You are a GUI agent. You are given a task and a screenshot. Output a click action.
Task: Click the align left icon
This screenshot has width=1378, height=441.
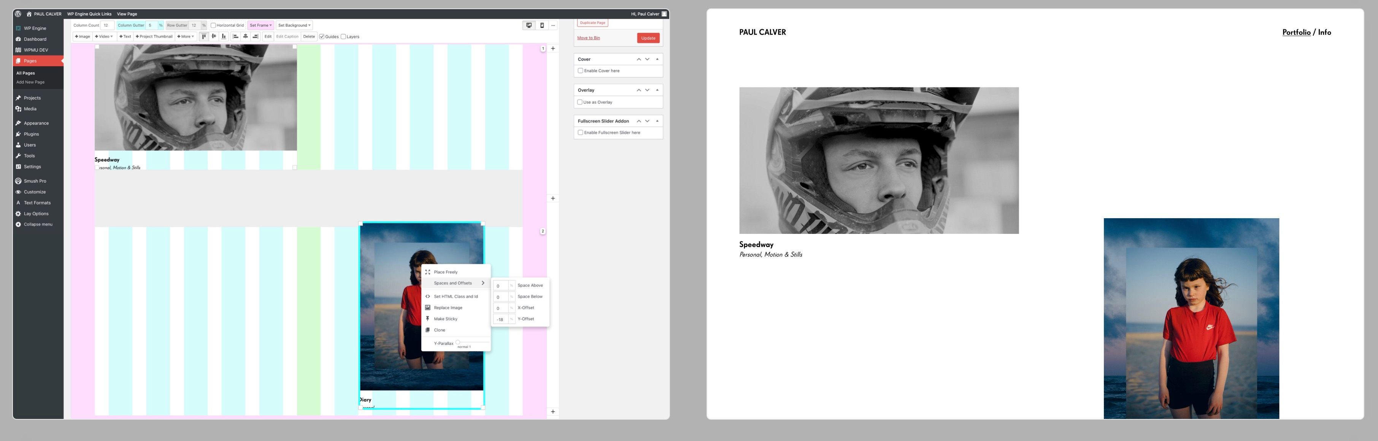235,36
